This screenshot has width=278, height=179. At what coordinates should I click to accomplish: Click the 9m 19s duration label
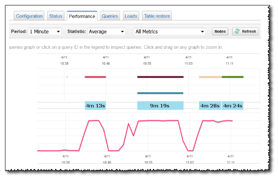(160, 106)
